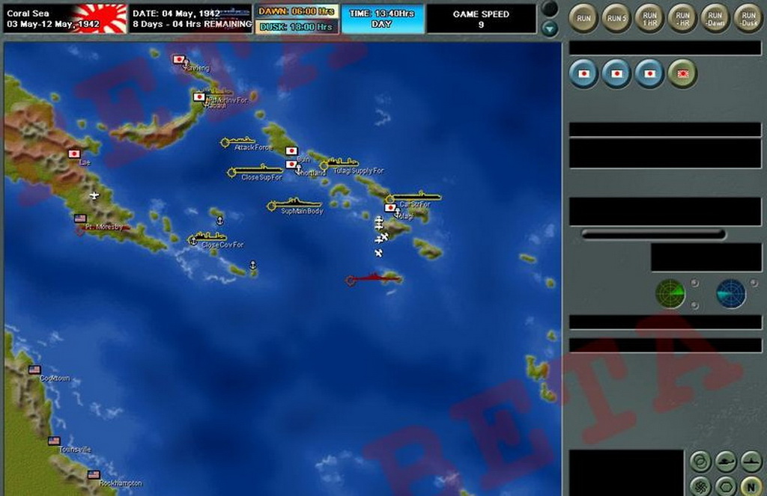Toggle upper indicator light beside green radar
Image resolution: width=767 pixels, height=496 pixels.
(695, 283)
